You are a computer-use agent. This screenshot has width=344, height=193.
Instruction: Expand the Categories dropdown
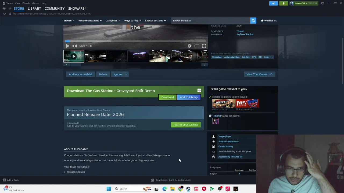[x=113, y=21]
